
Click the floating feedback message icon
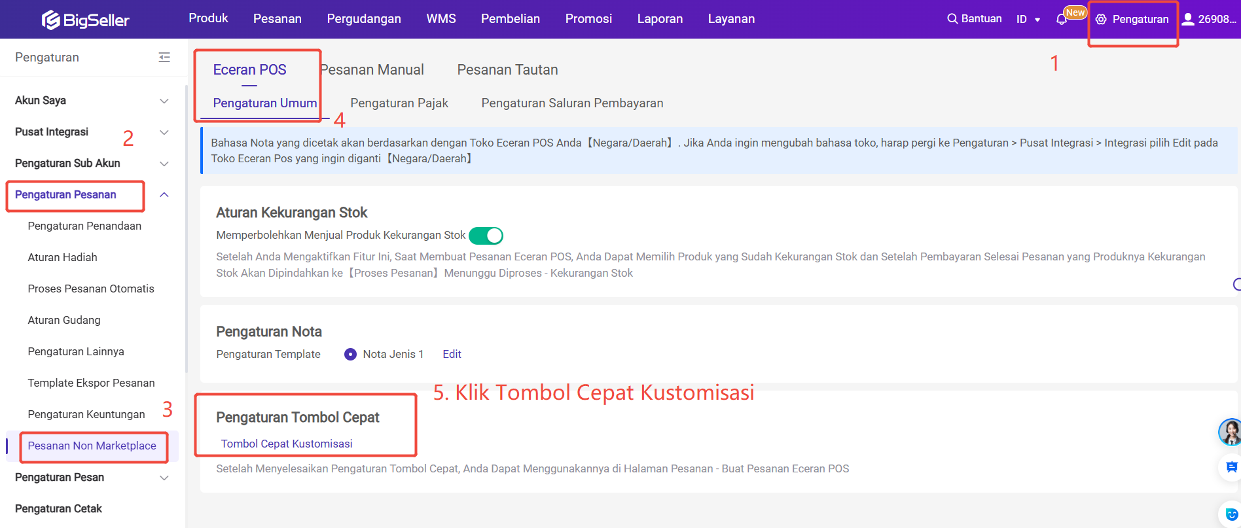[x=1231, y=467]
